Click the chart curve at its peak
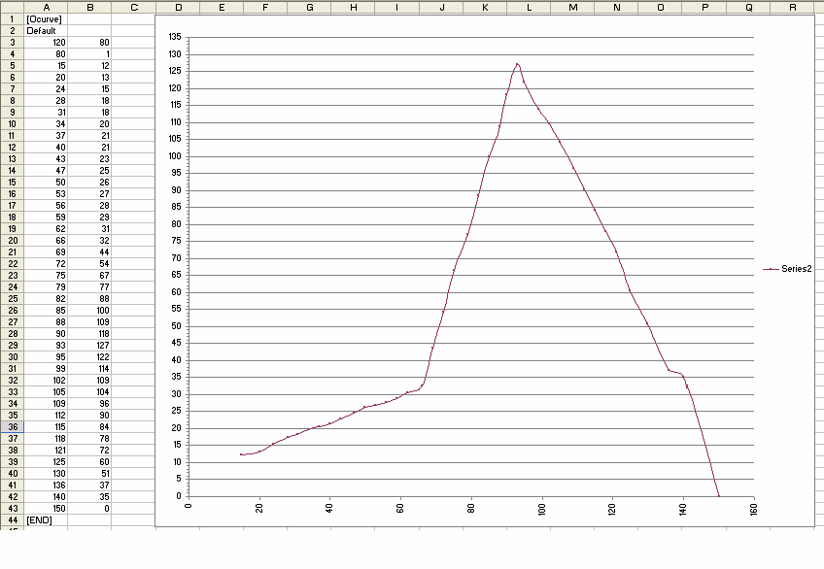 coord(517,64)
